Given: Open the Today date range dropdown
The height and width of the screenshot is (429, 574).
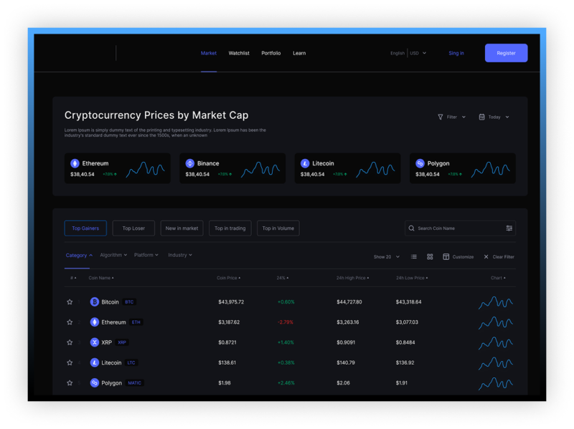Looking at the screenshot, I should 494,117.
